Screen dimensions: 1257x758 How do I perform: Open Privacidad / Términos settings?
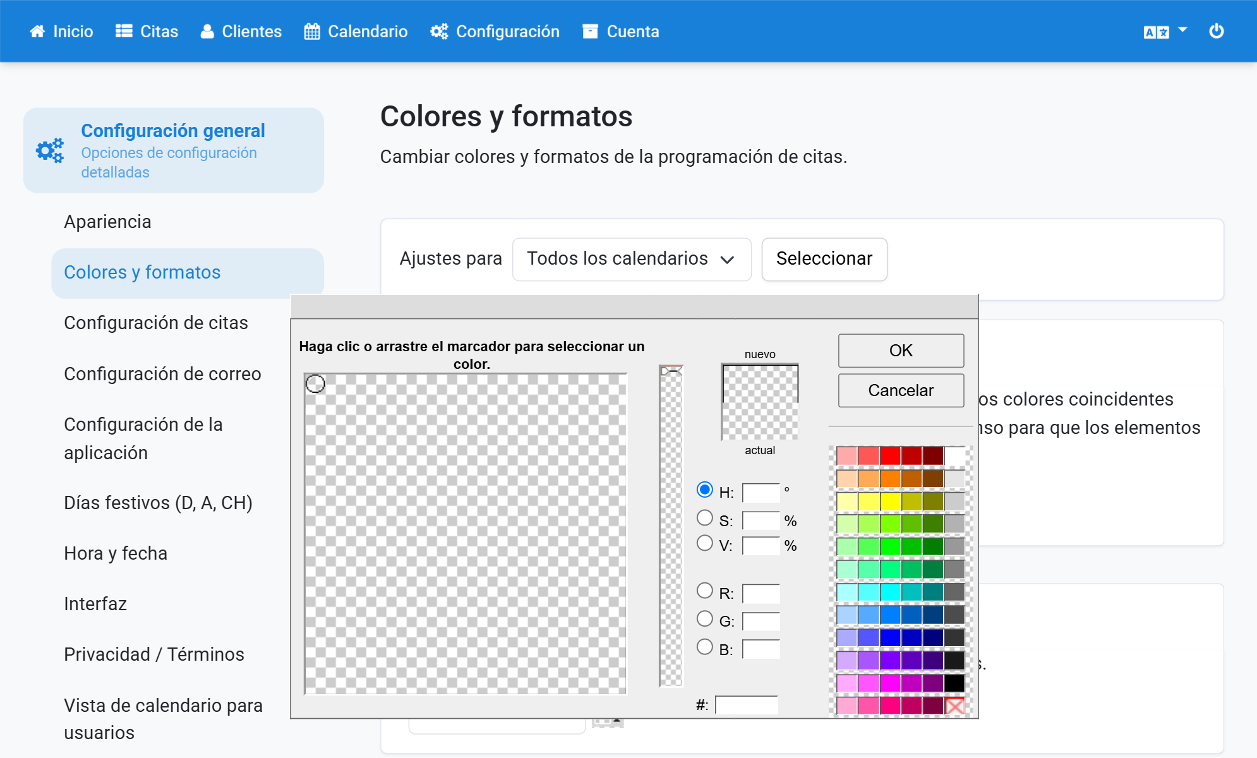[154, 654]
